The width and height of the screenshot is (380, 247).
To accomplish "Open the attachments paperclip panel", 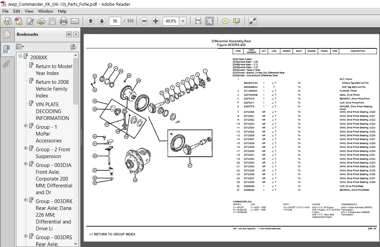I will coord(6,64).
